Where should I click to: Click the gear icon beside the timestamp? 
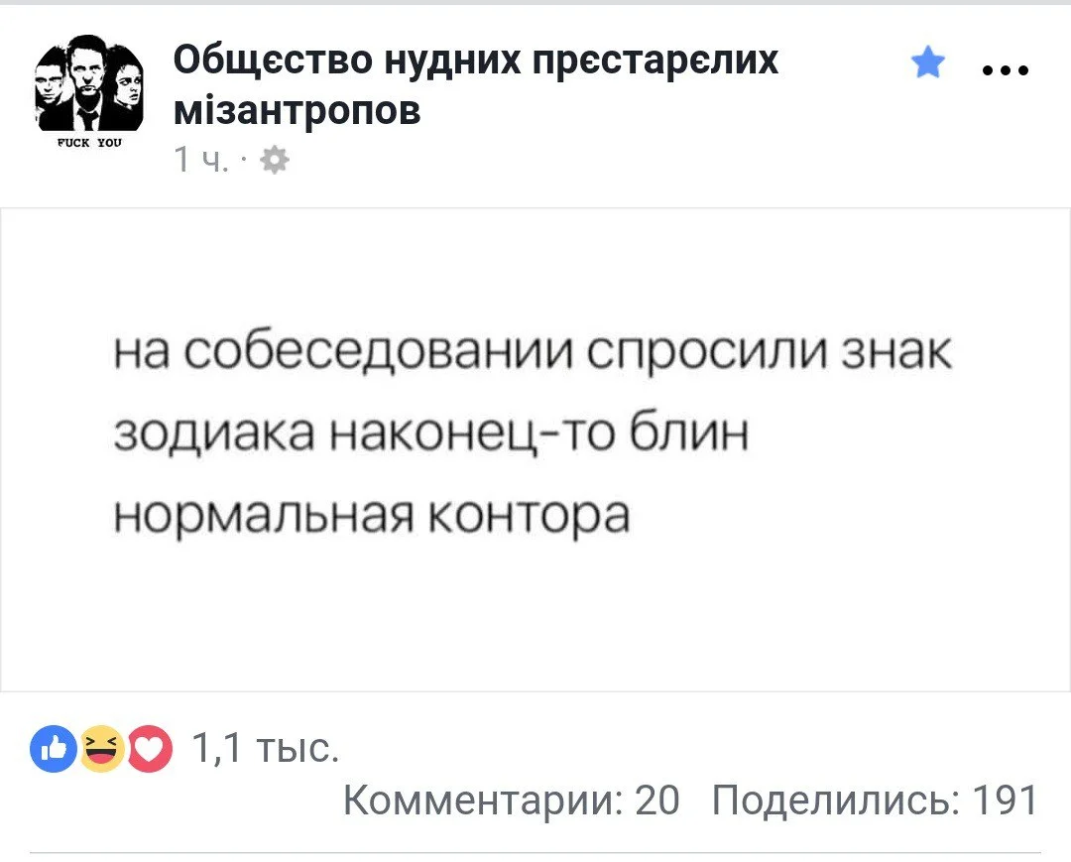(276, 159)
